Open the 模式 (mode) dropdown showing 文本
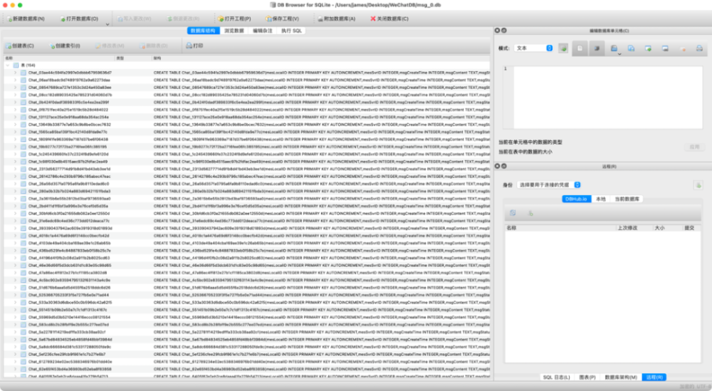 [533, 48]
